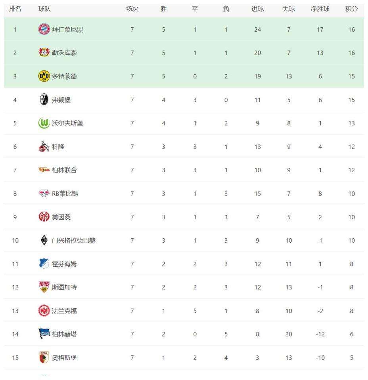This screenshot has width=368, height=380.
Task: Click the Köln goat emblem
Action: (44, 146)
